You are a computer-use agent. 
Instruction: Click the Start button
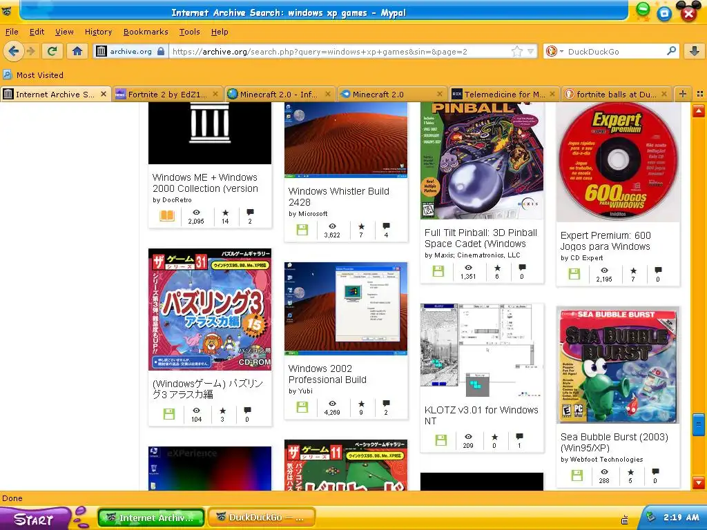pyautogui.click(x=35, y=518)
